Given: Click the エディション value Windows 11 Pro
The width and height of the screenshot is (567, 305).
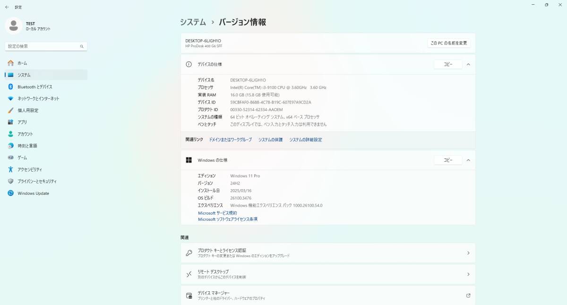Looking at the screenshot, I should (x=245, y=176).
